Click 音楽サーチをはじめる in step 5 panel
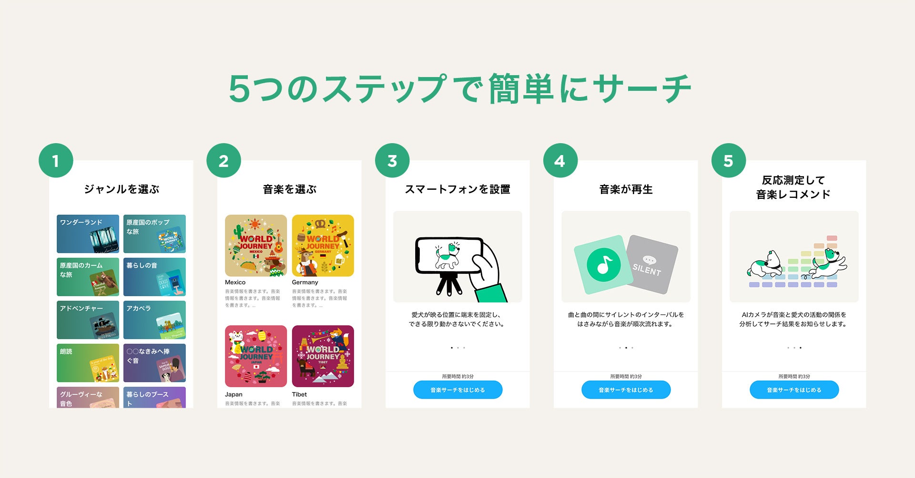Image resolution: width=915 pixels, height=478 pixels. tap(794, 390)
